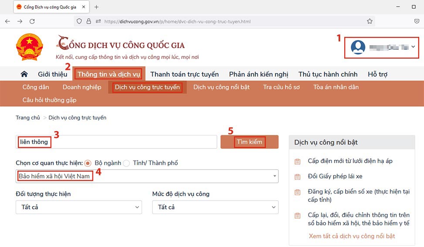Click icon beside Đổi Giấy phép lái xe
Viewport: 424px width, 247px height.
pos(298,177)
